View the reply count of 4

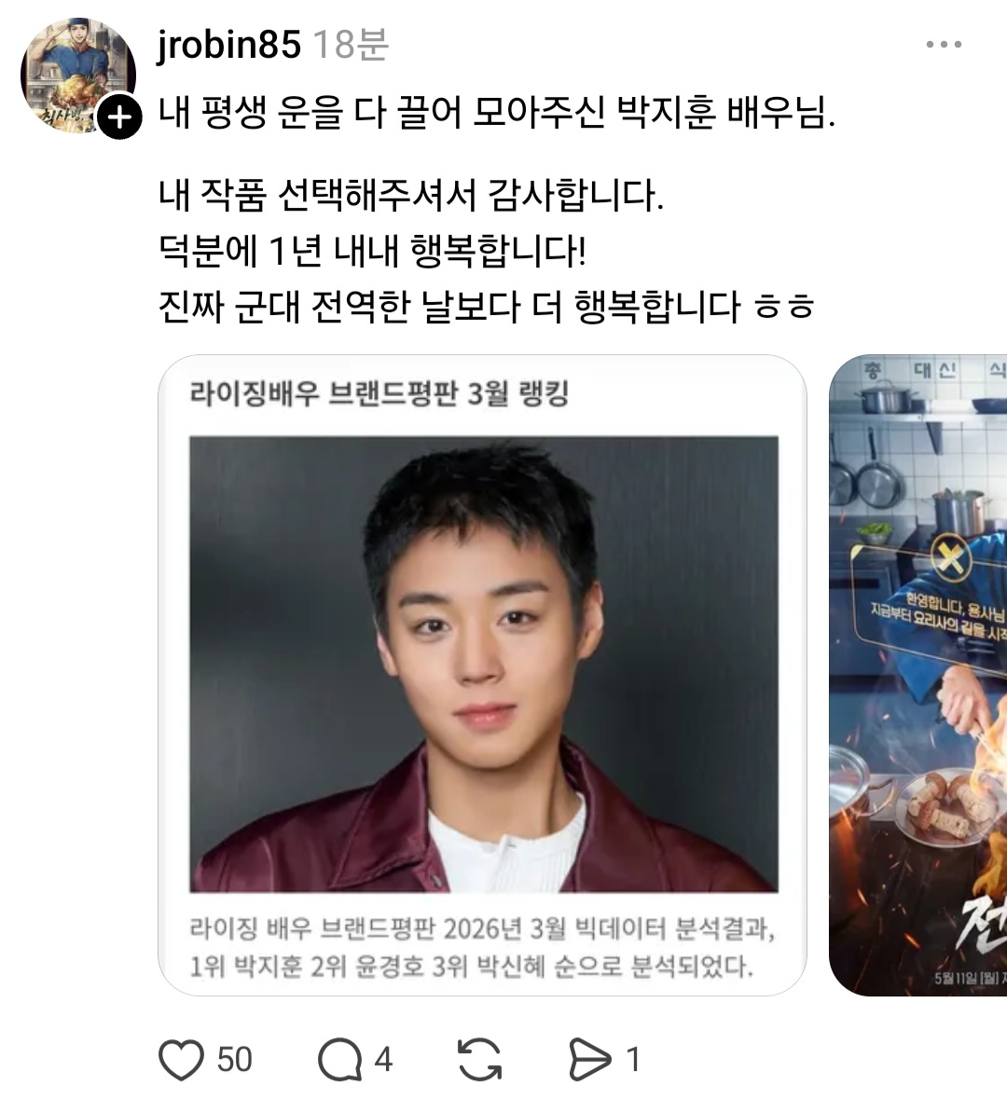coord(383,1060)
